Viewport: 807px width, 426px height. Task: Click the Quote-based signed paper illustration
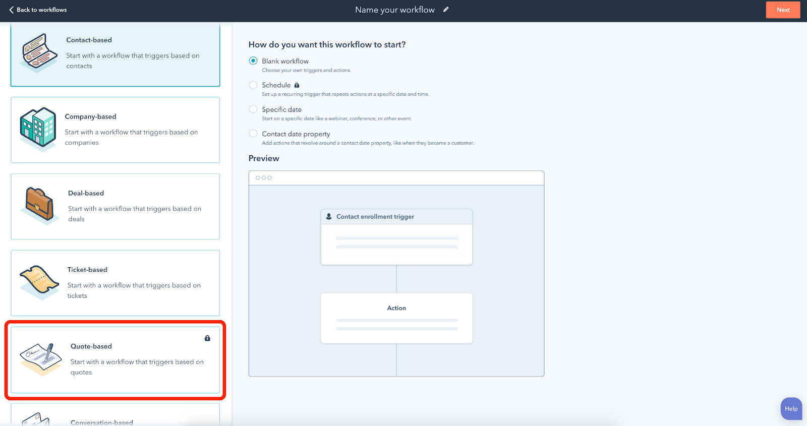41,359
